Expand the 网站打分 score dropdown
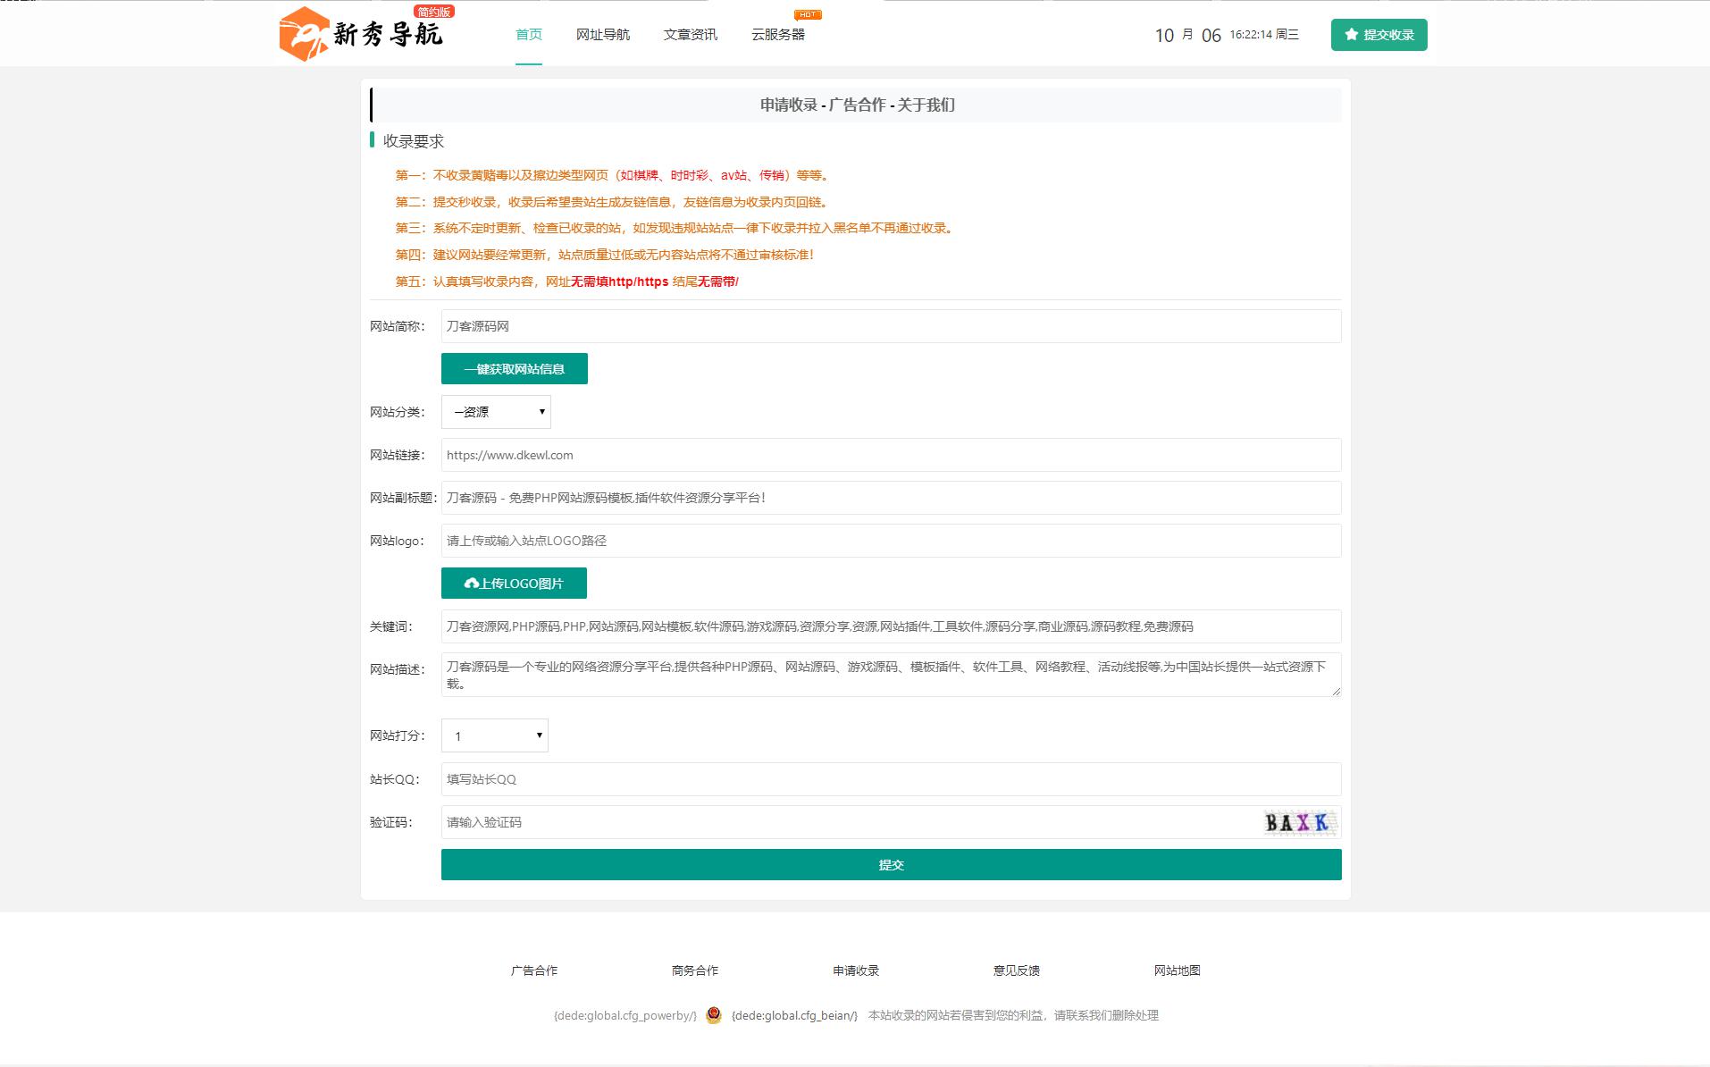Viewport: 1710px width, 1067px height. (x=495, y=735)
